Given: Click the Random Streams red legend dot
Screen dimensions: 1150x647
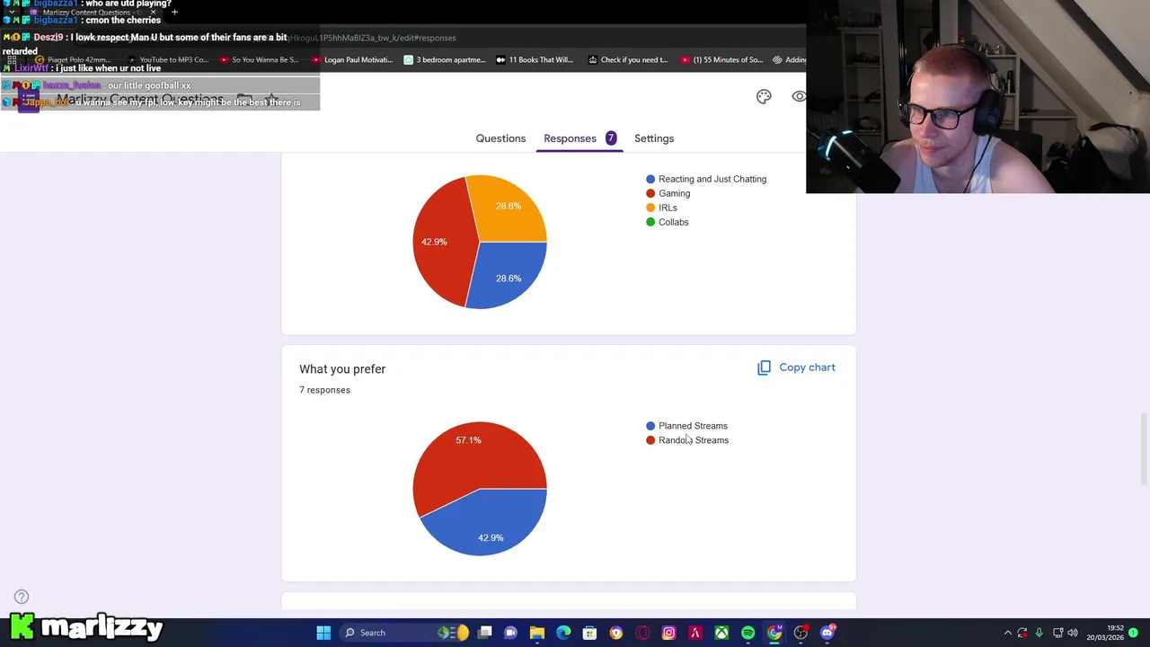Looking at the screenshot, I should coord(650,440).
